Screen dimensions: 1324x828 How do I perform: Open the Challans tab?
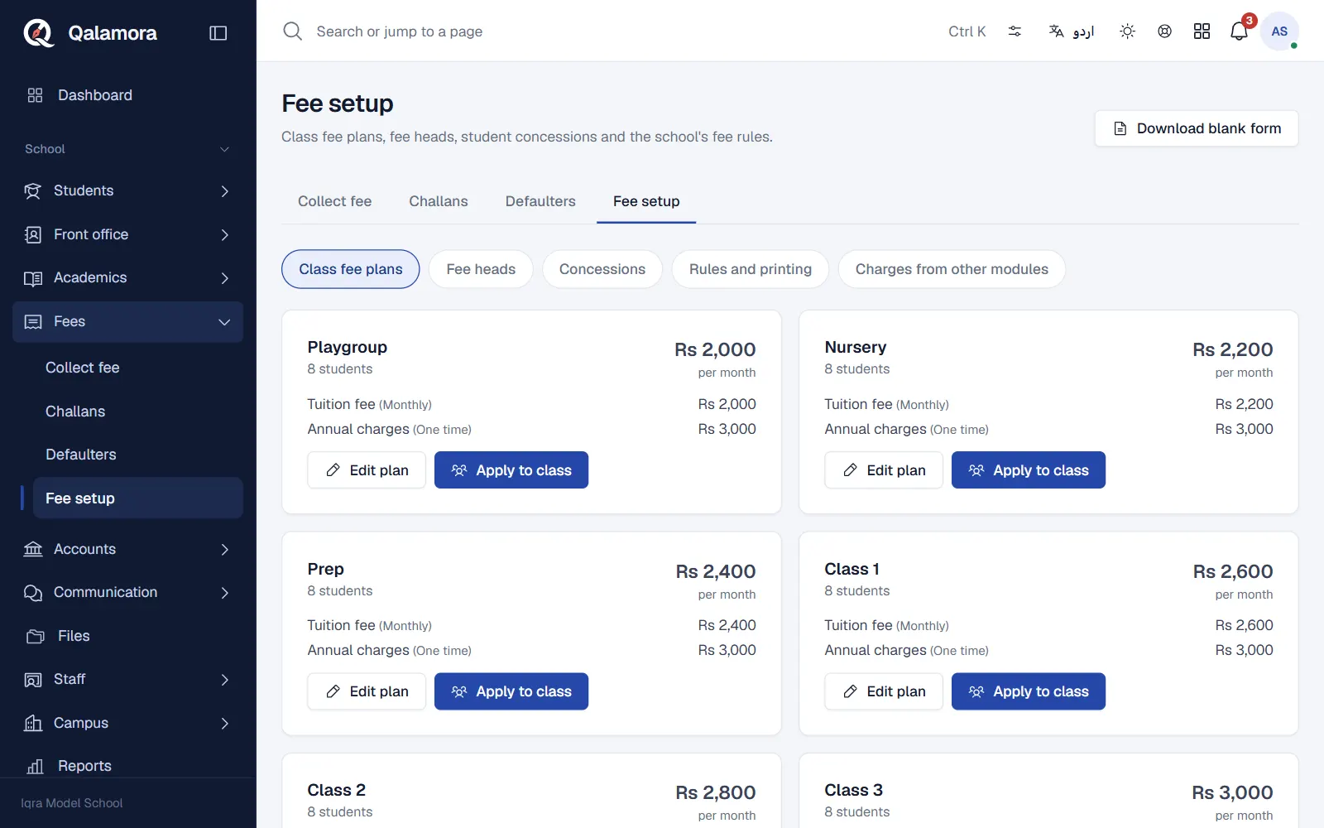click(x=439, y=201)
